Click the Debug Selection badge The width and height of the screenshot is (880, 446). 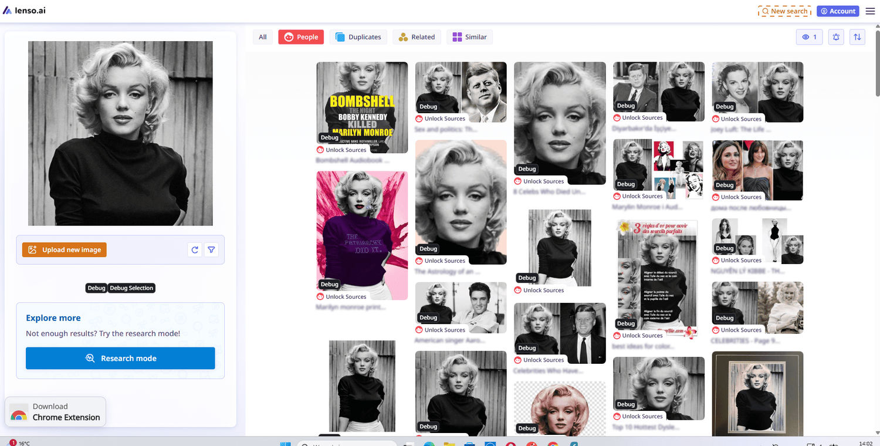pyautogui.click(x=131, y=288)
